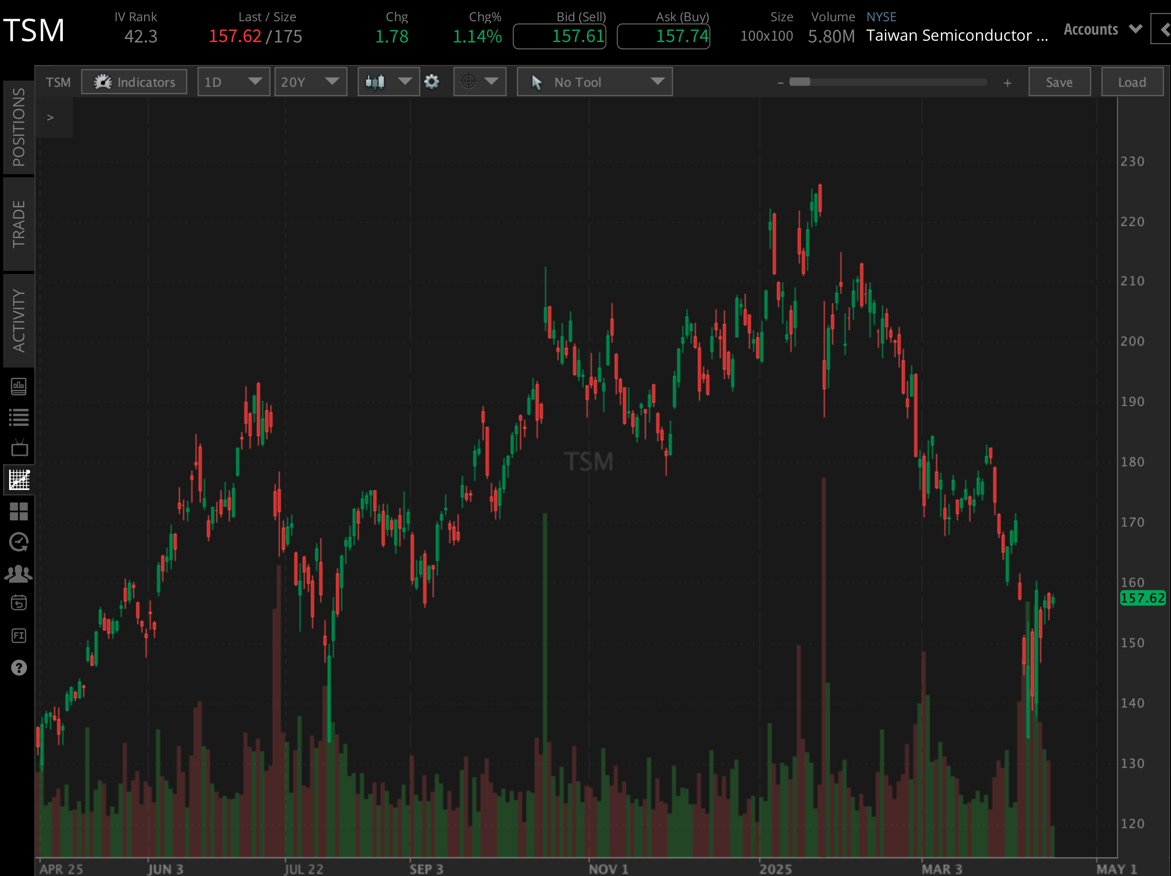Open the grid layout icon in sidebar

[x=19, y=511]
